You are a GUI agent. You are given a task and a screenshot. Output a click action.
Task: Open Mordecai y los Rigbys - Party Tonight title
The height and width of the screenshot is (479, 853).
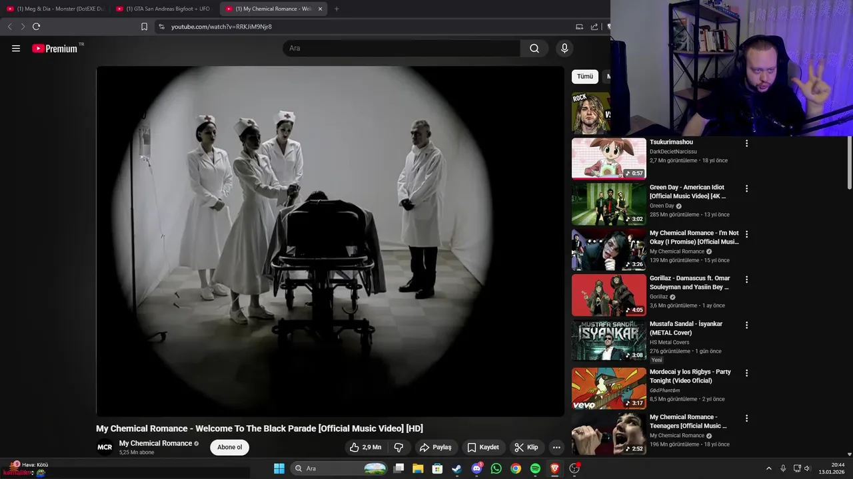(x=690, y=376)
